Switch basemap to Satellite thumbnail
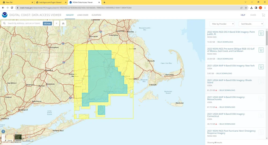This screenshot has width=268, height=145. click(18, 138)
